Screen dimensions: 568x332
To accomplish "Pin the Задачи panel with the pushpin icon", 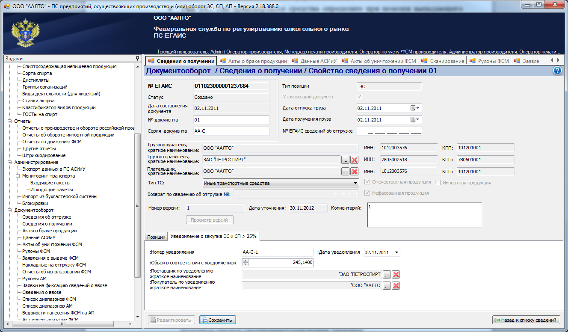I will (x=137, y=58).
